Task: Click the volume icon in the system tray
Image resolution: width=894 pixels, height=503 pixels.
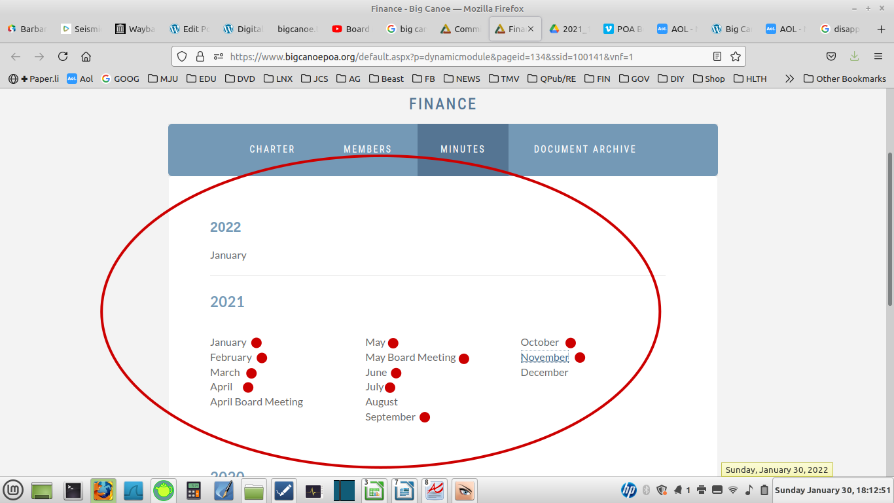Action: pos(749,490)
